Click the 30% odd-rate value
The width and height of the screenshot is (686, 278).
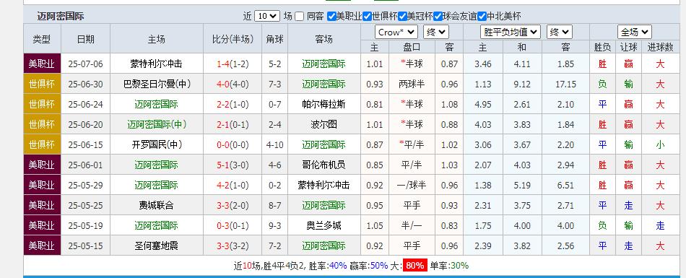click(x=459, y=265)
